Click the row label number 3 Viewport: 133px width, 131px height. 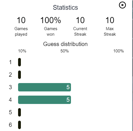tap(10, 87)
